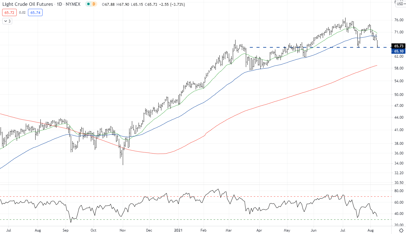Screen dimensions: 406x234
Task: Expand the collapsed indicators legend showing 3
Action: 7,21
